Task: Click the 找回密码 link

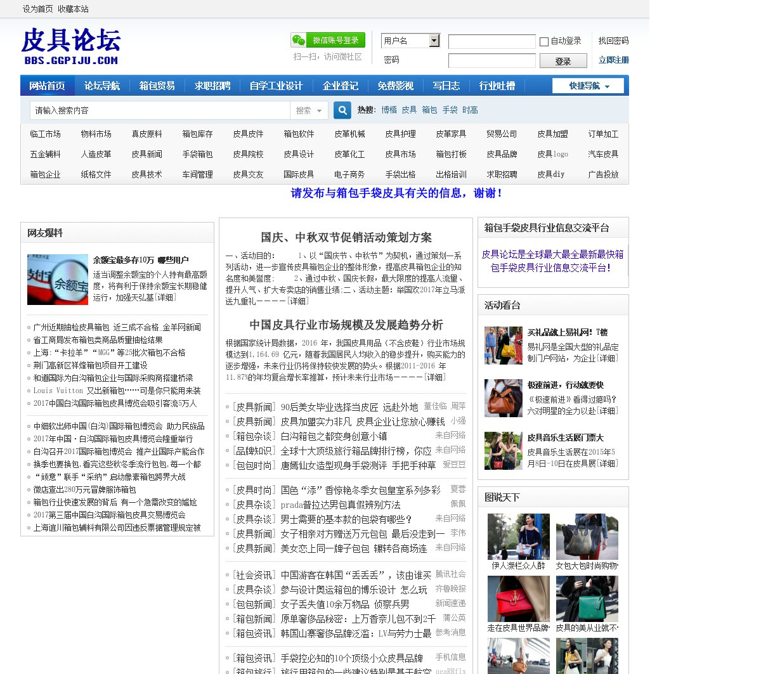Action: coord(613,41)
